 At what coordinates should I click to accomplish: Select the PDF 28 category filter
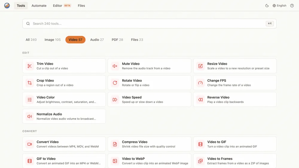coord(117,40)
